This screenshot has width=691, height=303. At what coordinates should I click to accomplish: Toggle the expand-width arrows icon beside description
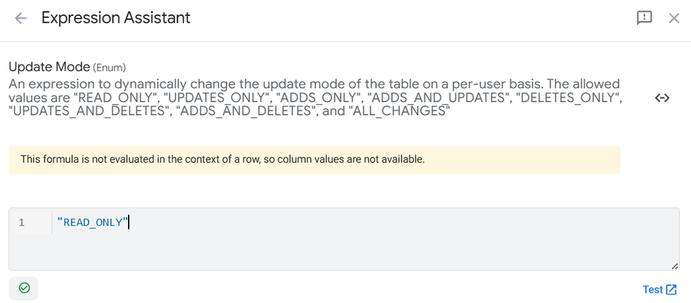(x=663, y=98)
